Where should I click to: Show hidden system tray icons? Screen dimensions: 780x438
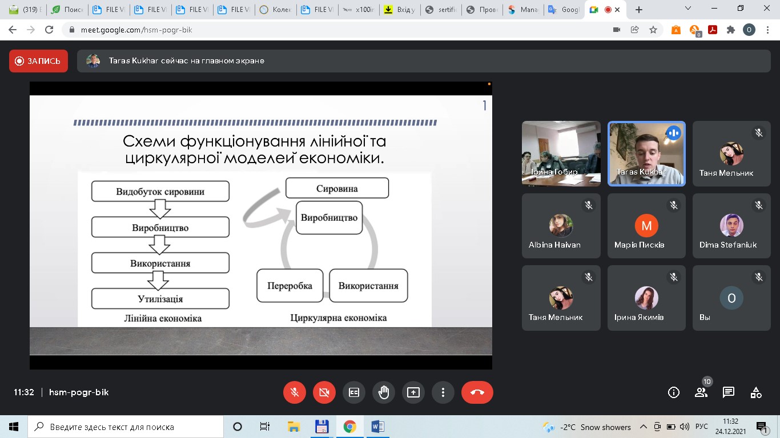644,427
